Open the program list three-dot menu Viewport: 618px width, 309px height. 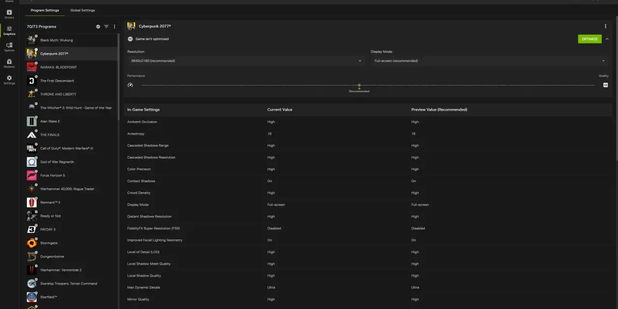pyautogui.click(x=114, y=27)
